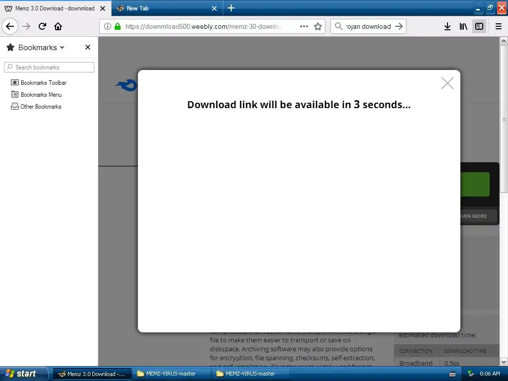Open a new tab with plus button
508x381 pixels.
click(231, 8)
